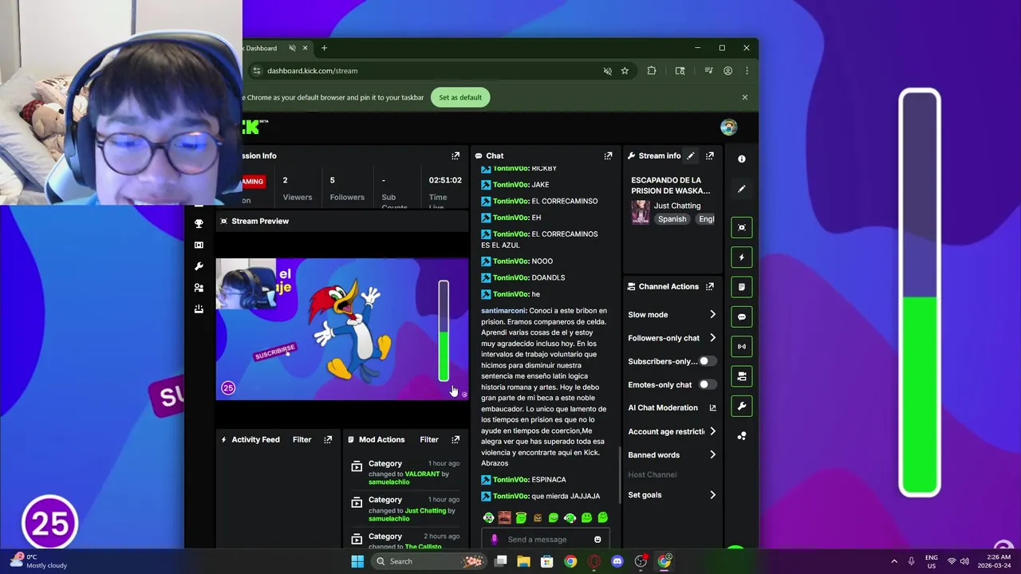Open the wrench settings icon in left sidebar
The width and height of the screenshot is (1021, 574).
pyautogui.click(x=199, y=266)
